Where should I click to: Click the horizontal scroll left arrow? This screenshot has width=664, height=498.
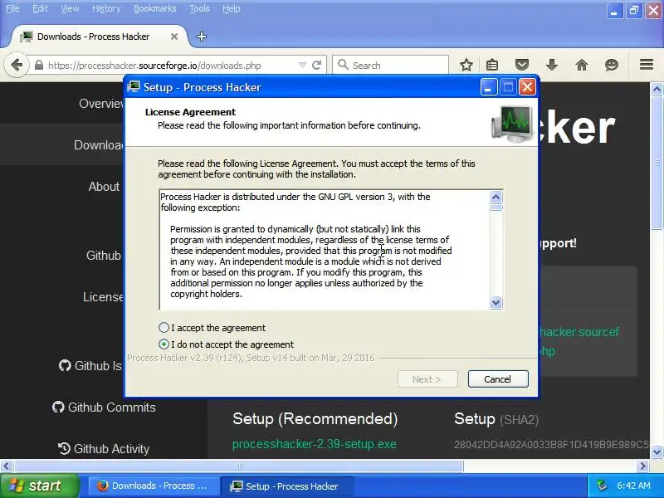(x=6, y=466)
